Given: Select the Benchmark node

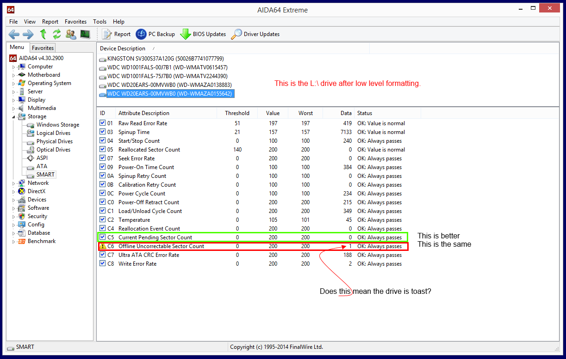Looking at the screenshot, I should pos(42,241).
